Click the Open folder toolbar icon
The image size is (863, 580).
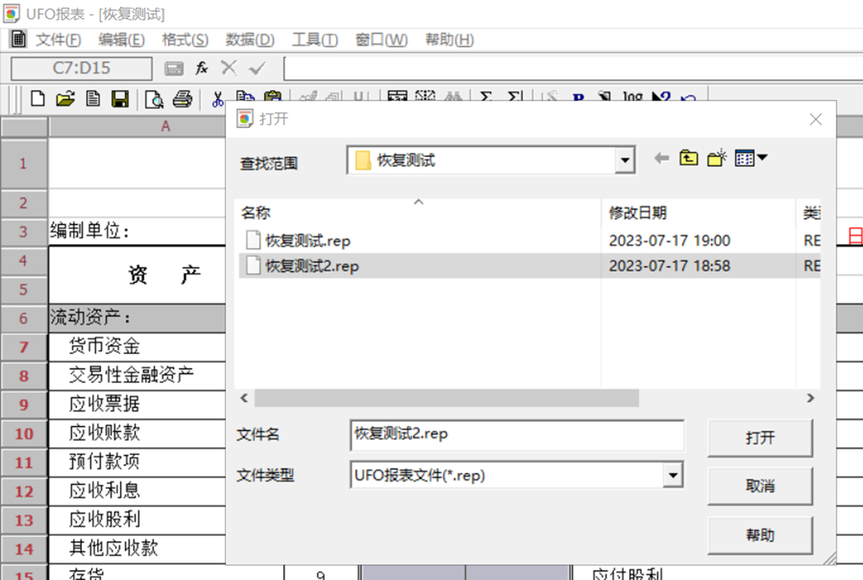65,99
